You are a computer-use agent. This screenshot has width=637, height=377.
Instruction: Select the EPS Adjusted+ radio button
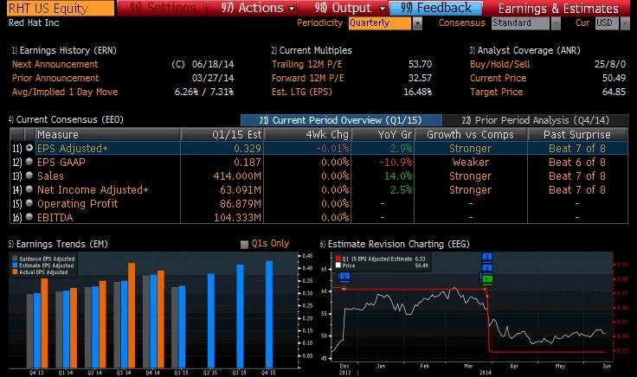click(x=29, y=148)
